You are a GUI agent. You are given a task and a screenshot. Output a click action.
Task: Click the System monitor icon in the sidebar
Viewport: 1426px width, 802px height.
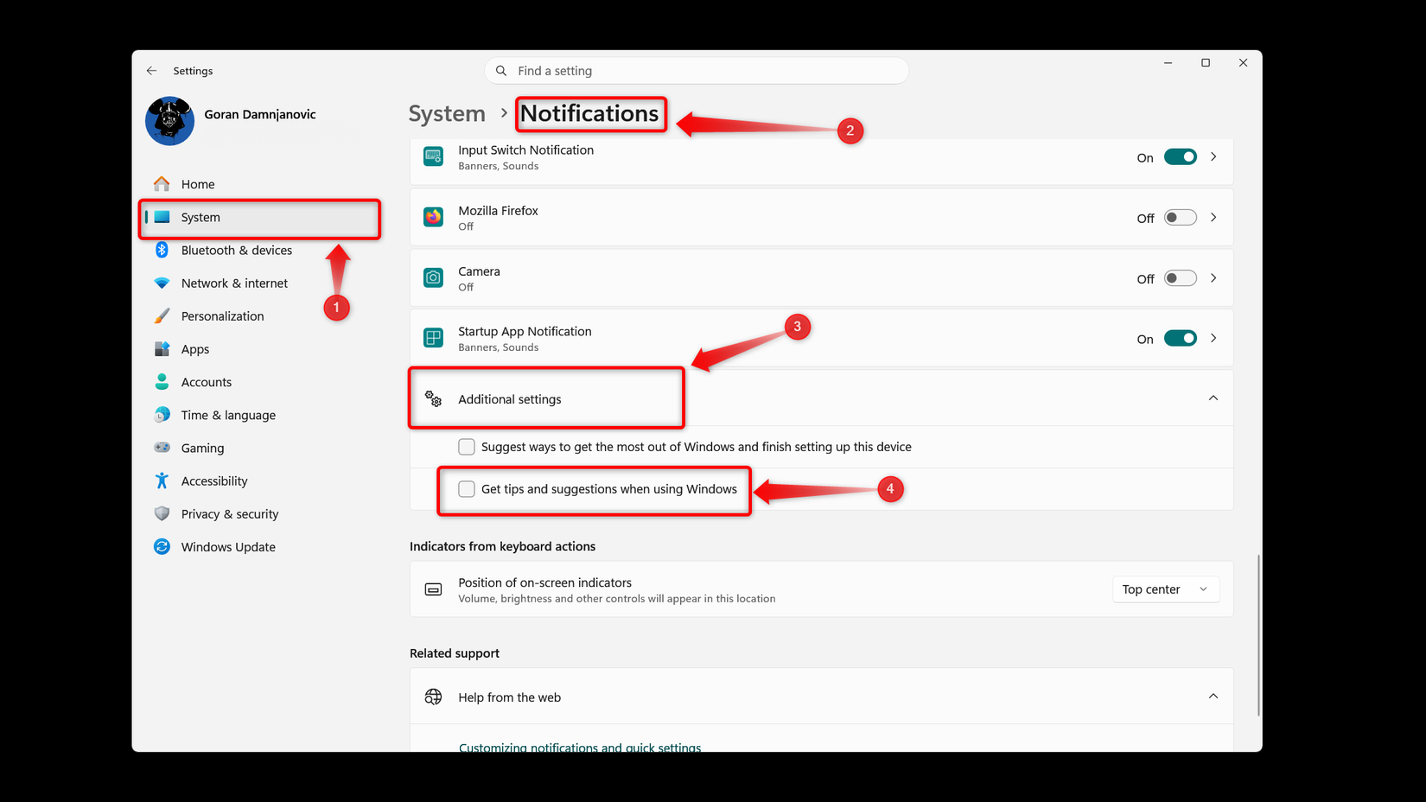coord(162,217)
